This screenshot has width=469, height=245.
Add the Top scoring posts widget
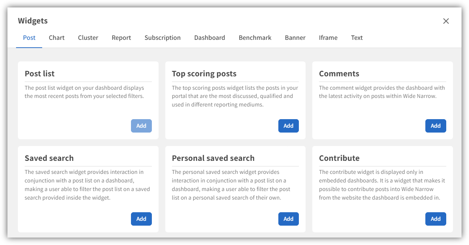pyautogui.click(x=288, y=126)
